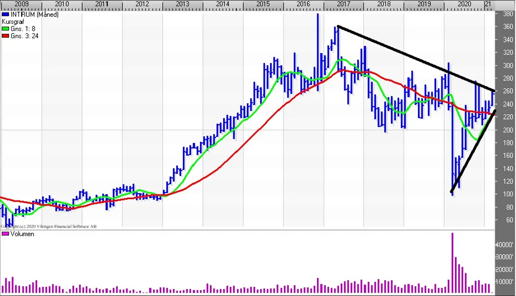Click the 40000' volume axis label
Screen dimensions: 516x296
pyautogui.click(x=506, y=245)
